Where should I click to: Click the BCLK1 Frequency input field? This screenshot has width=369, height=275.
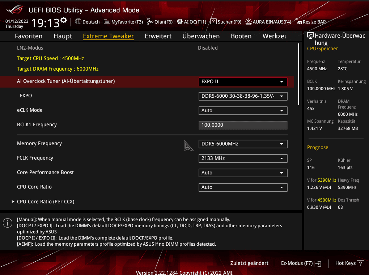click(x=243, y=125)
